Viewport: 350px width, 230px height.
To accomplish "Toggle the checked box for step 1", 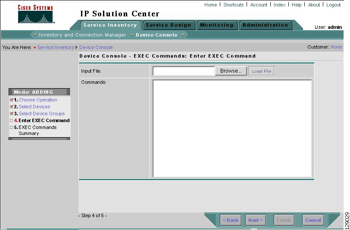I will tap(12, 100).
